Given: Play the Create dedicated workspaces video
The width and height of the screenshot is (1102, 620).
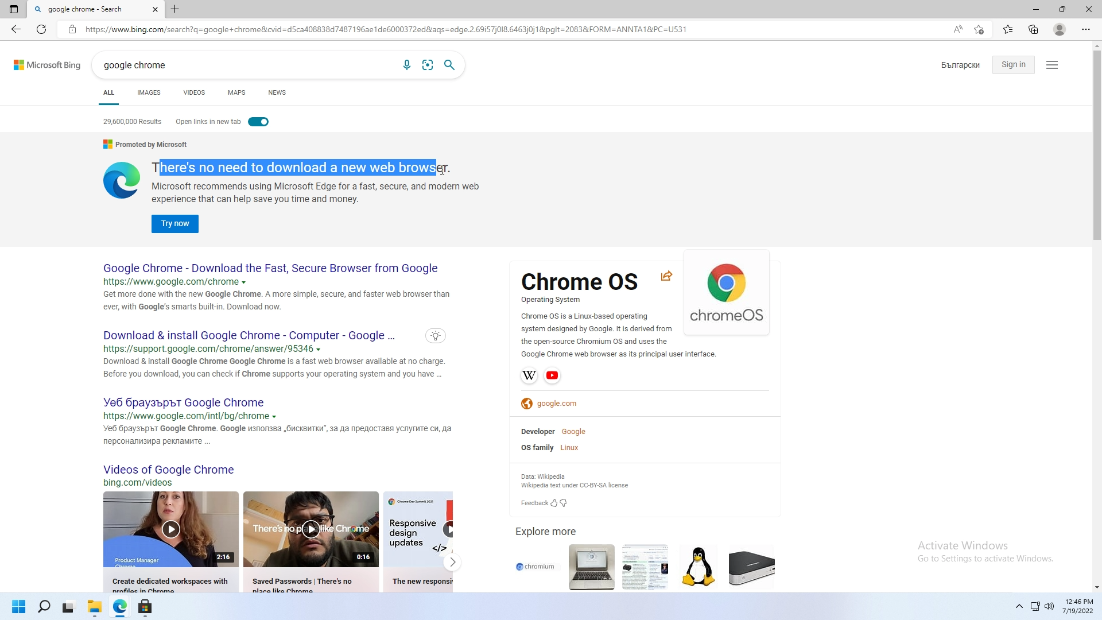Looking at the screenshot, I should 171,529.
